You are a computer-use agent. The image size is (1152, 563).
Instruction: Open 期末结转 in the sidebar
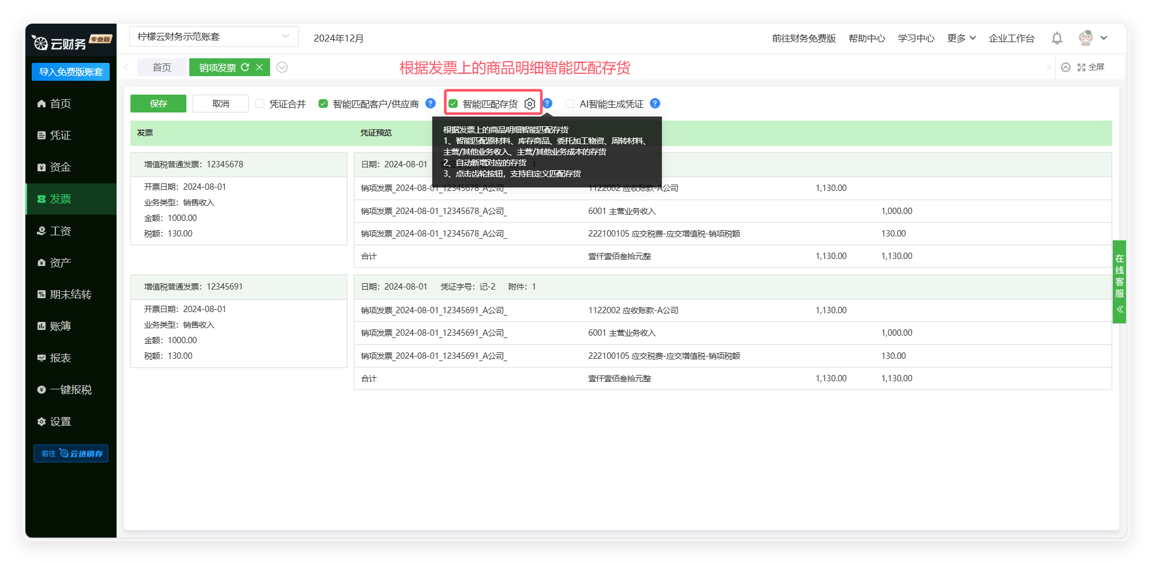point(70,294)
